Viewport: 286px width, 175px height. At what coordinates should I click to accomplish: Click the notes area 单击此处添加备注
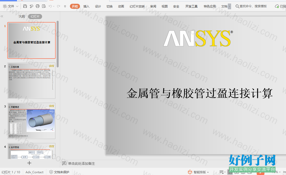point(81,163)
